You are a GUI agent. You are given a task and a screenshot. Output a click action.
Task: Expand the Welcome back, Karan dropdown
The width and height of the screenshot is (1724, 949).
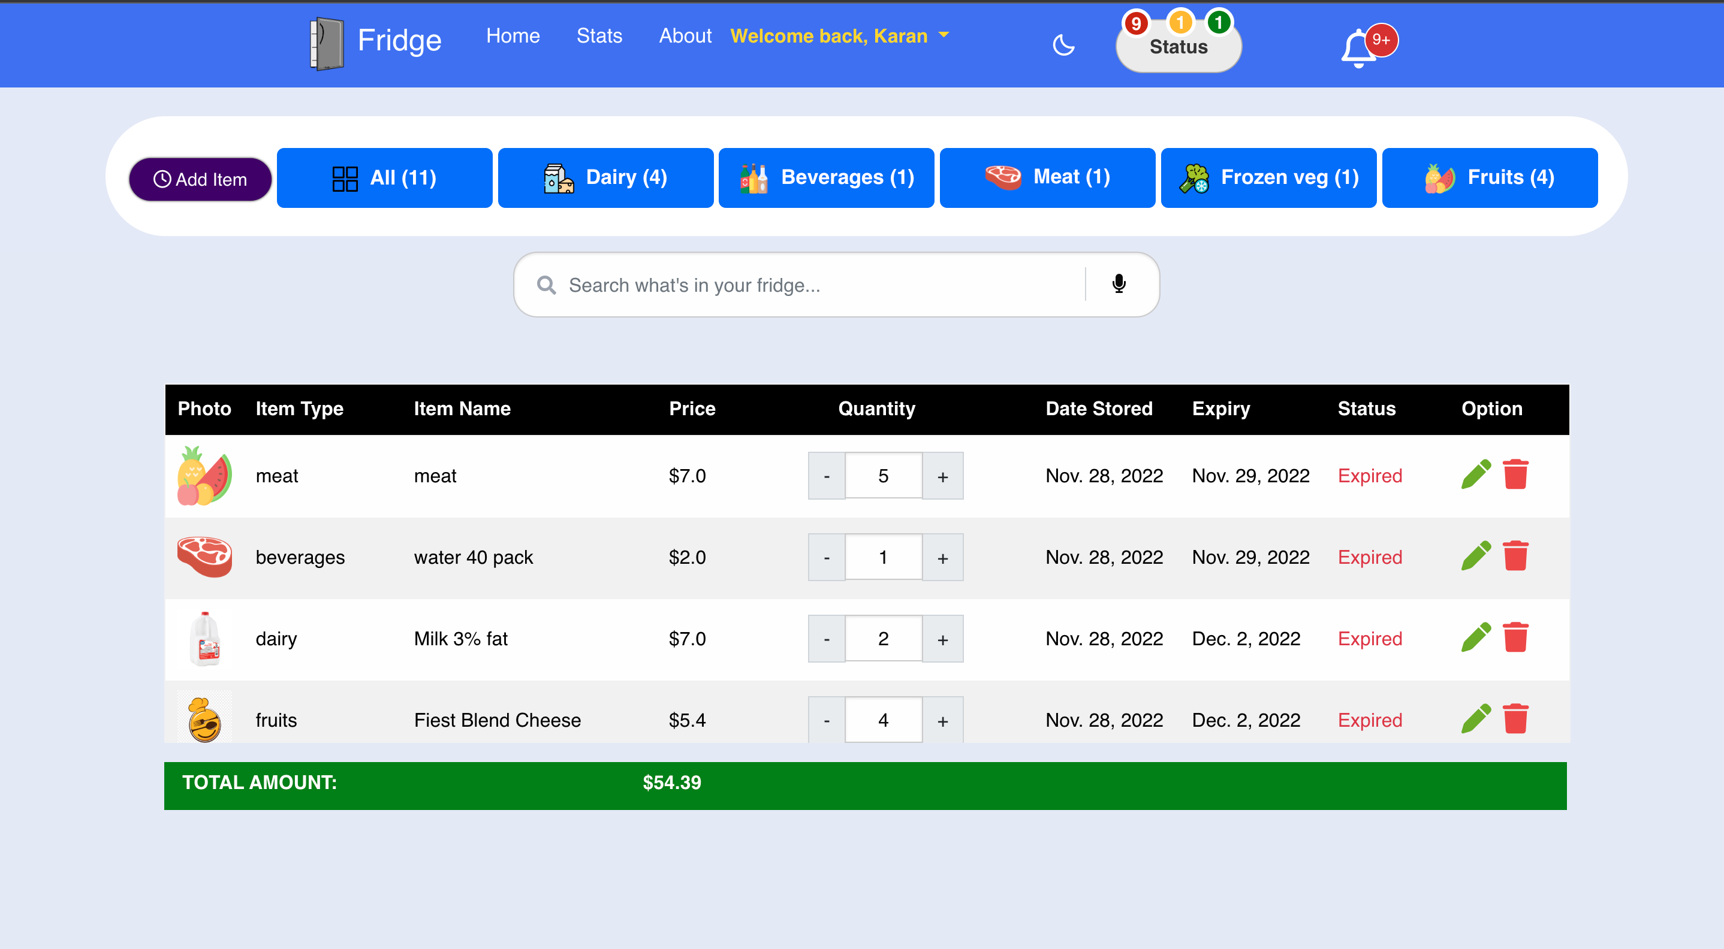click(x=839, y=36)
